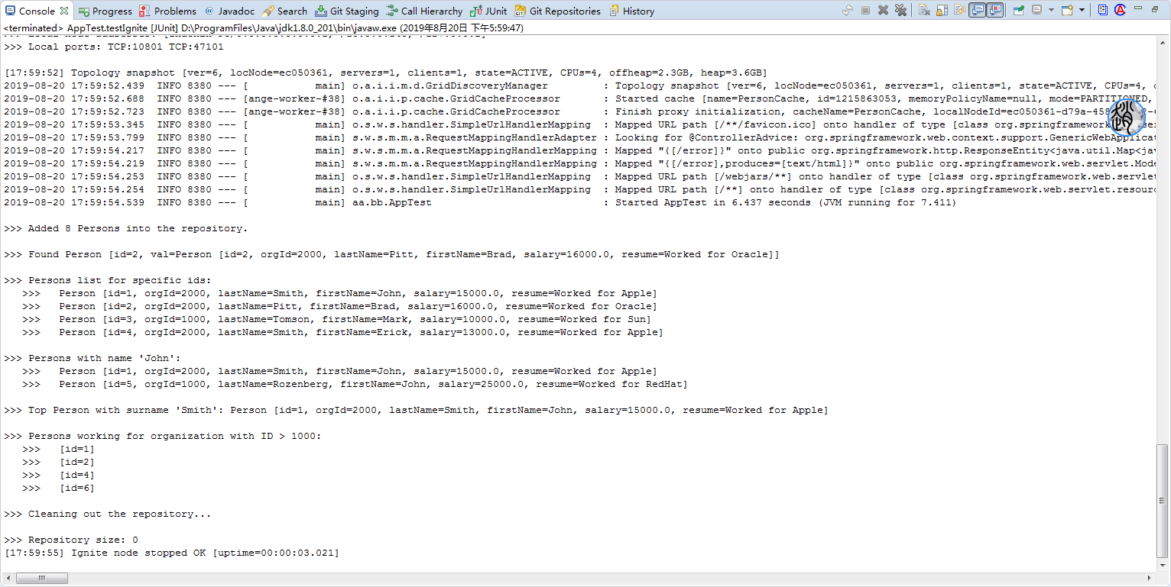Click 'Ignite node stopped OK' line
The image size is (1171, 587).
pyautogui.click(x=172, y=553)
